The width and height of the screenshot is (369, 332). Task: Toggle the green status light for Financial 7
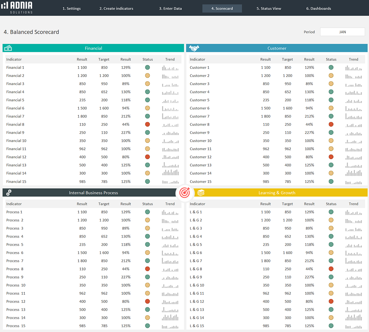coord(147,116)
